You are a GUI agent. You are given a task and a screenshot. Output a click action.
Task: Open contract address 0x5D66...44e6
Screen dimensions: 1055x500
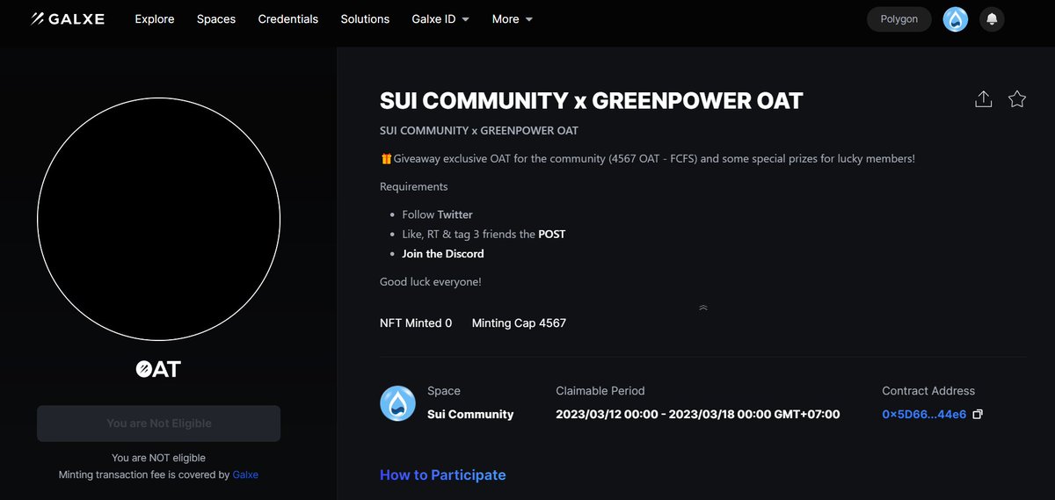coord(924,414)
